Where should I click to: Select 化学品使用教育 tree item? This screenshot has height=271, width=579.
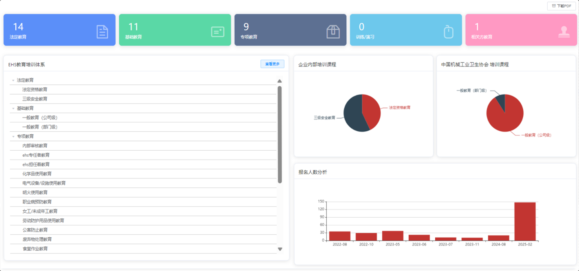pos(37,174)
